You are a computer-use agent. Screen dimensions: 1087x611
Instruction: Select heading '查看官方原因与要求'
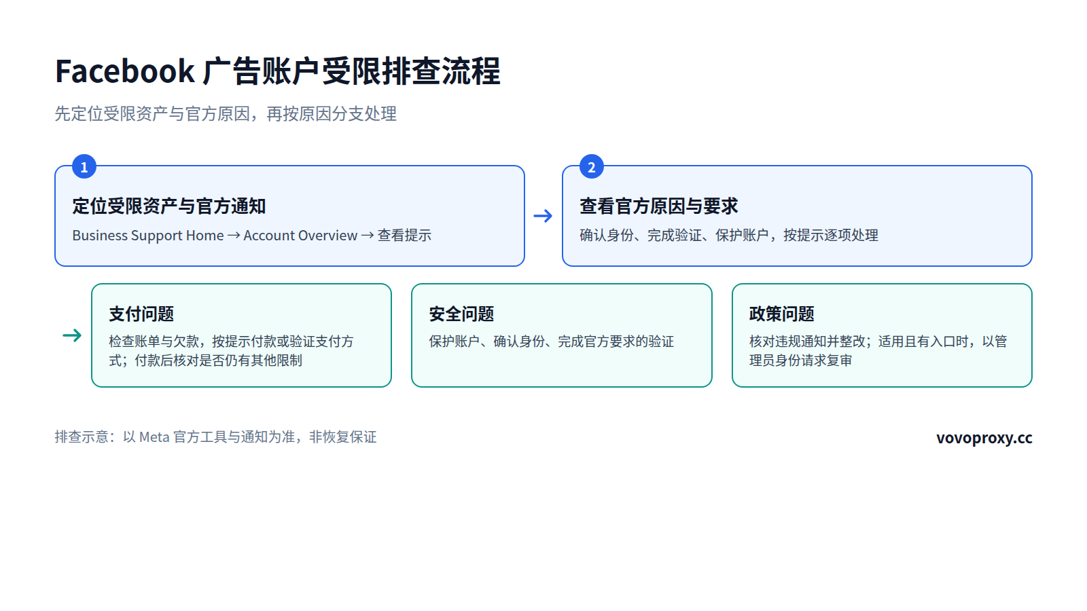(x=658, y=206)
